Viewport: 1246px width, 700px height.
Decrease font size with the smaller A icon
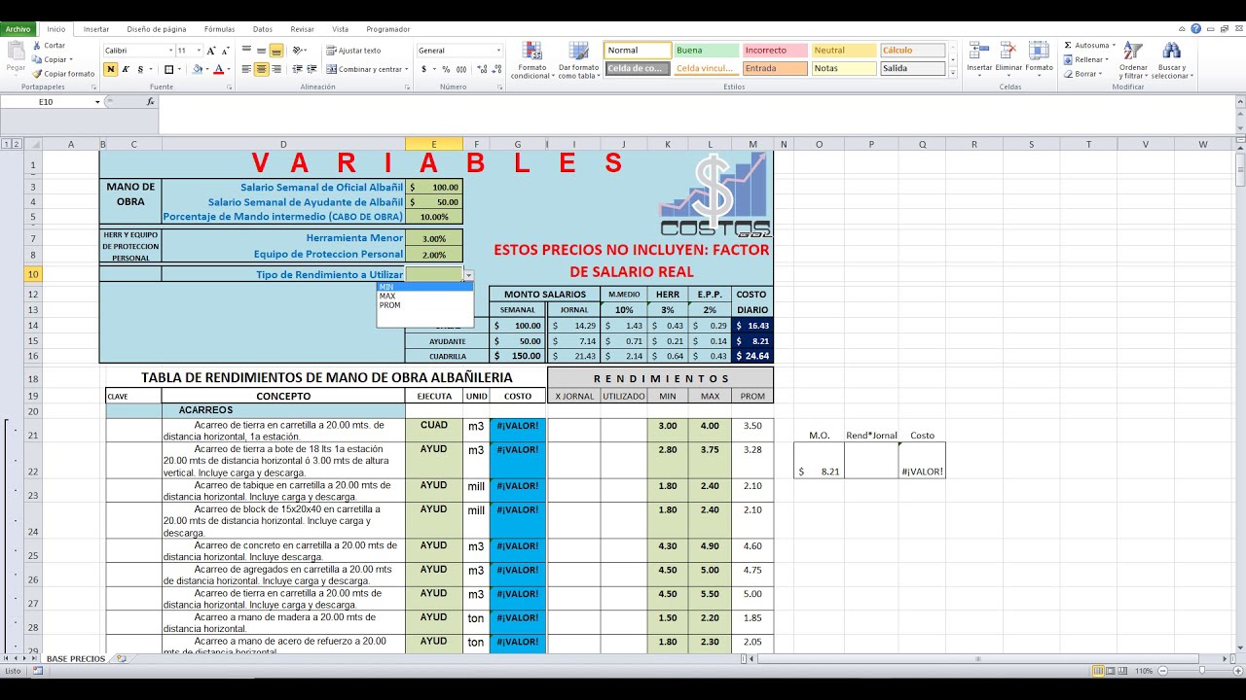pyautogui.click(x=226, y=51)
